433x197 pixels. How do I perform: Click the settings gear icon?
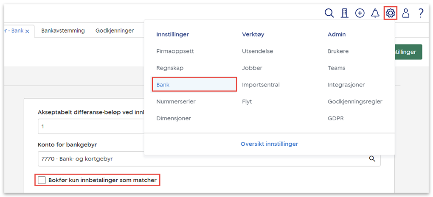(x=391, y=13)
